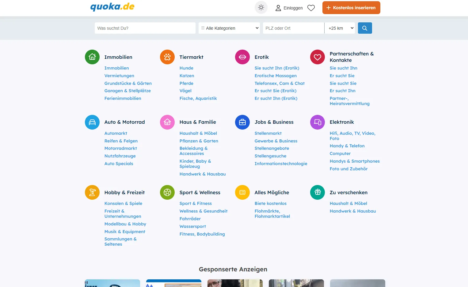Open the Konsolen & Spiele link
The height and width of the screenshot is (287, 468).
coord(123,203)
